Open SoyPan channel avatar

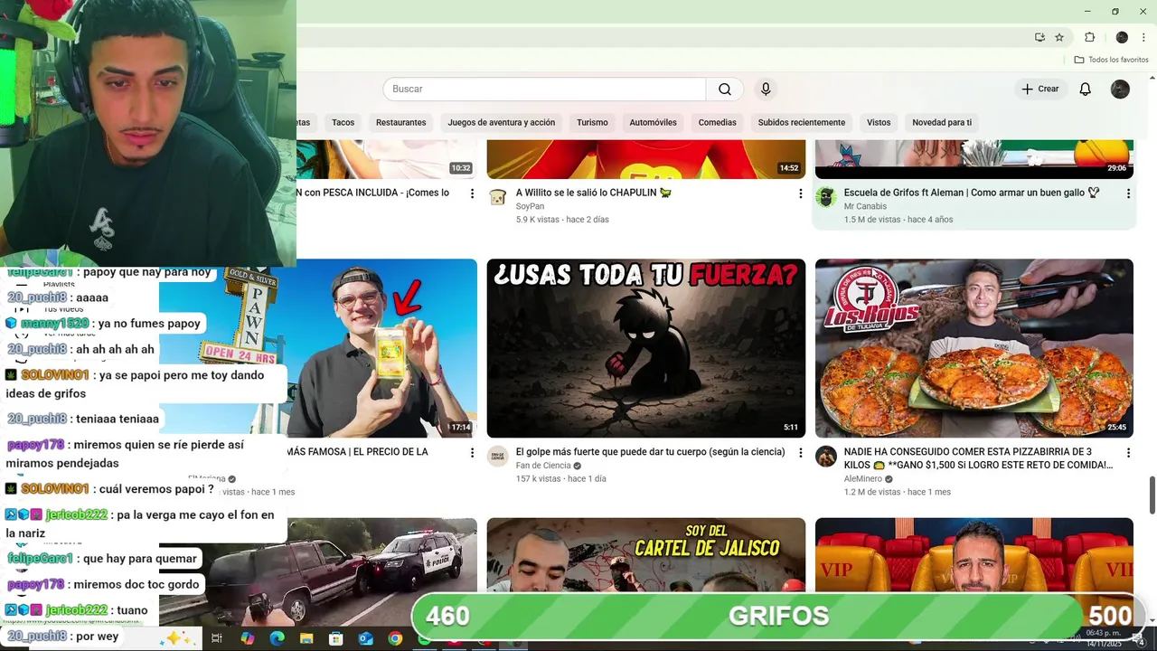[498, 197]
